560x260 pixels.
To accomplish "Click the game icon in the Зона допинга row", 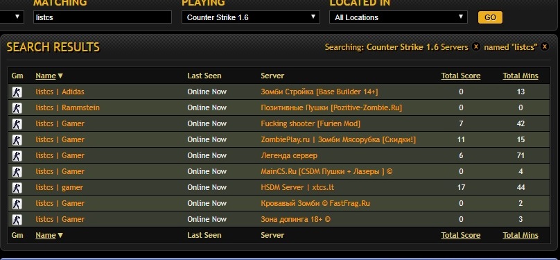I will coord(17,219).
